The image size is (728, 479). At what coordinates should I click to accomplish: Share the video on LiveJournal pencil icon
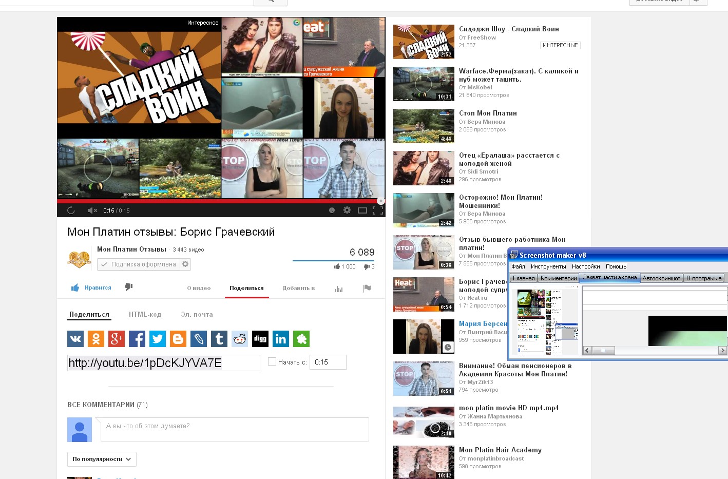tap(199, 339)
